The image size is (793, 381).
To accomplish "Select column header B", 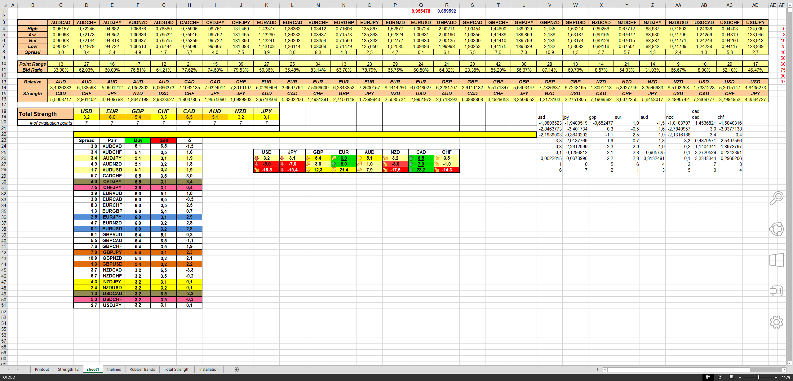I will coord(33,5).
